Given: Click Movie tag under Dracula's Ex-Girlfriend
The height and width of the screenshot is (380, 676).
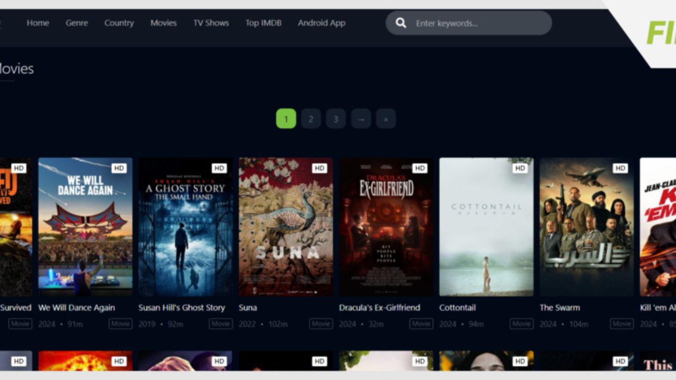Looking at the screenshot, I should click(421, 324).
